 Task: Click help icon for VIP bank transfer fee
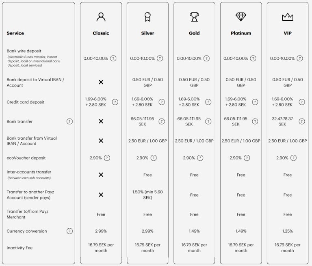click(x=302, y=121)
